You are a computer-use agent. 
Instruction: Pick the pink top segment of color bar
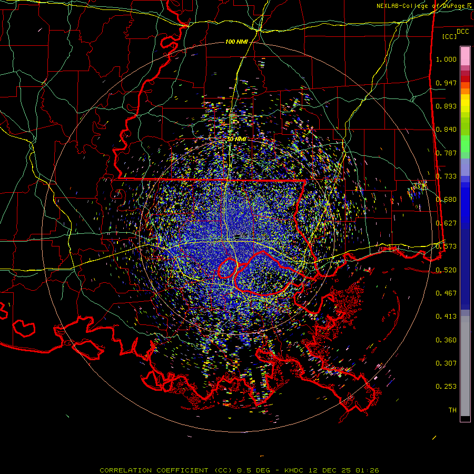[465, 56]
